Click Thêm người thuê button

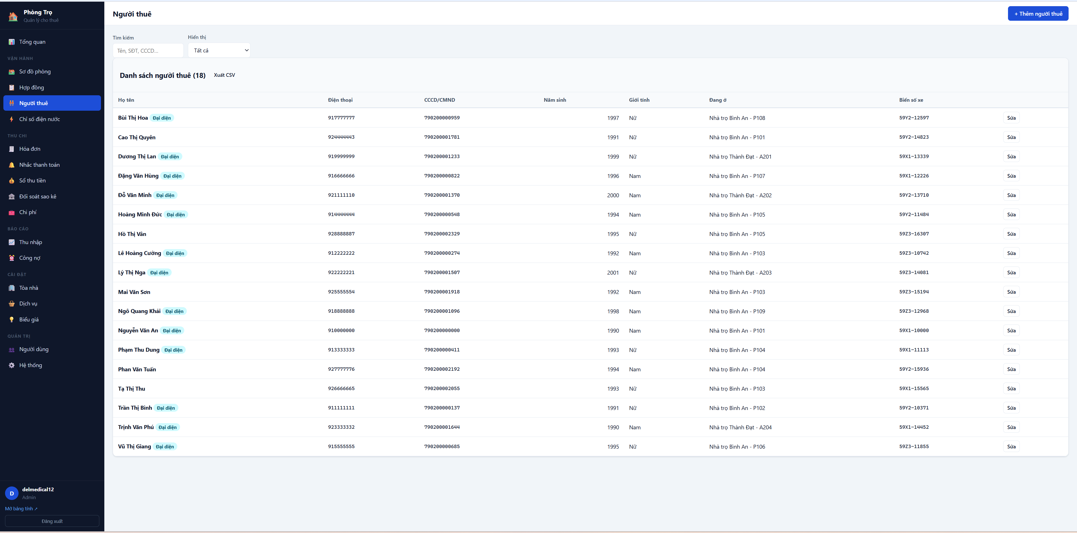click(1038, 14)
